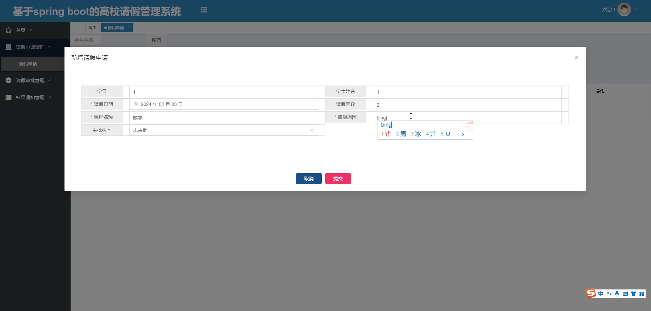This screenshot has width=651, height=311.
Task: Open the 审批状态 dropdown
Action: (x=223, y=130)
